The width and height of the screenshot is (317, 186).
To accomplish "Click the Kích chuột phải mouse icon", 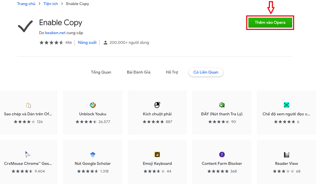I will click(157, 105).
